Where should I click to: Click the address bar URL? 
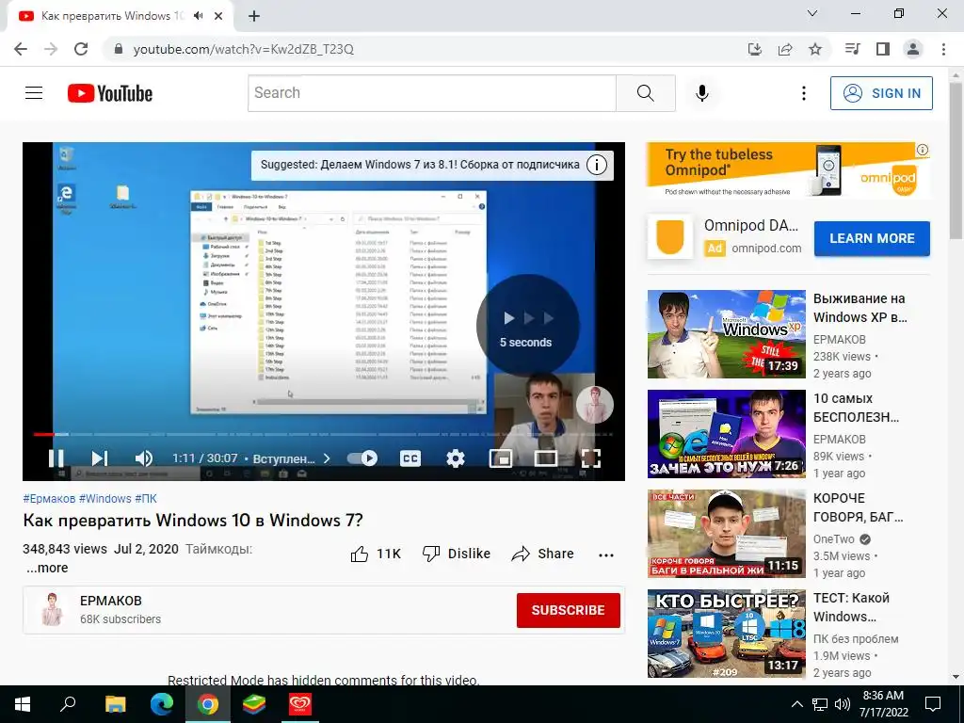244,49
